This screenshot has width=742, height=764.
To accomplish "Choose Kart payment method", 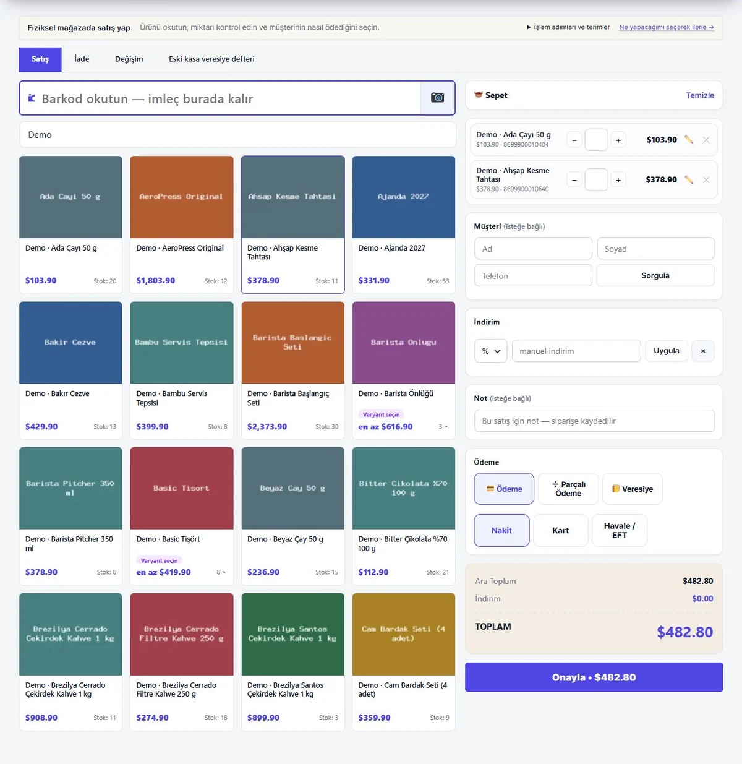I will pyautogui.click(x=561, y=530).
